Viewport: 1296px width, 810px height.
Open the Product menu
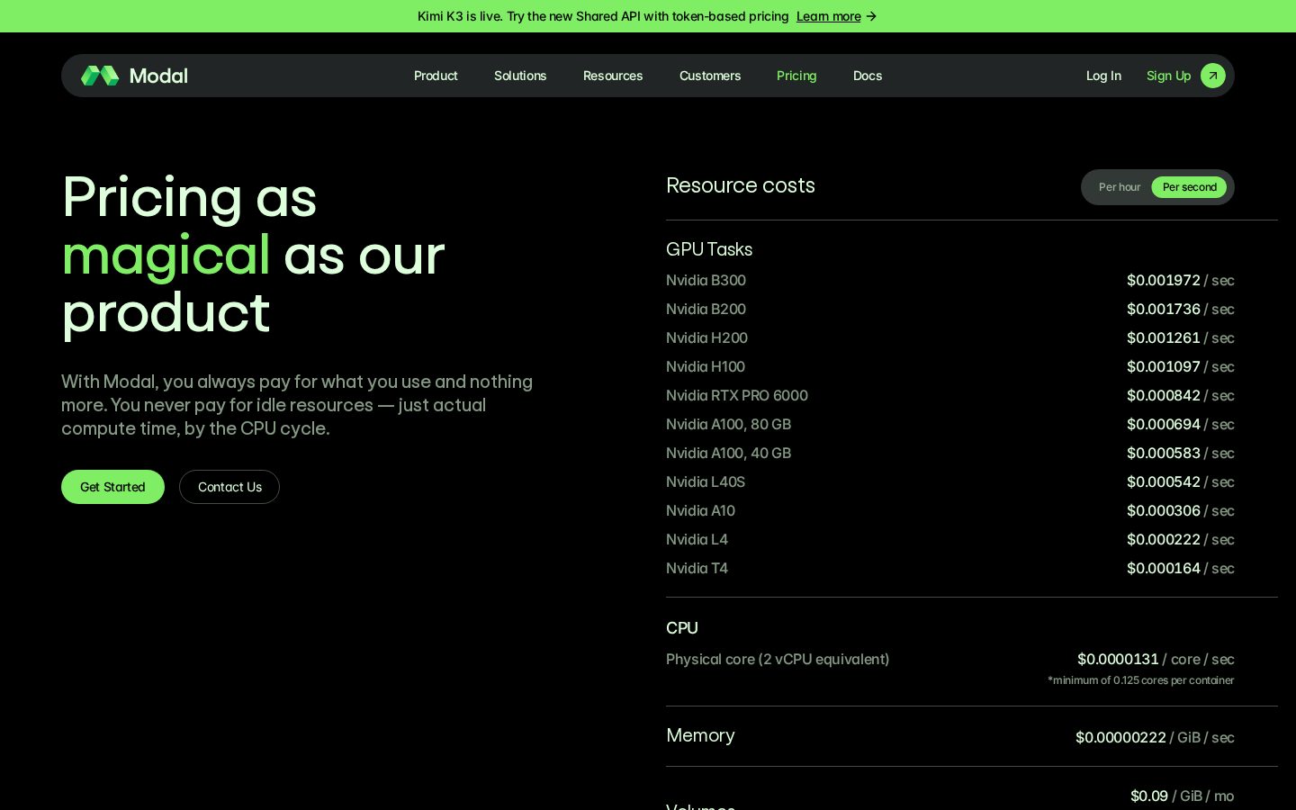tap(436, 76)
